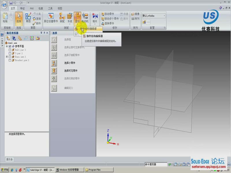Screen dimensions: 231x173
Task: Click the Pattern (阵列) command
Action: [x=135, y=19]
